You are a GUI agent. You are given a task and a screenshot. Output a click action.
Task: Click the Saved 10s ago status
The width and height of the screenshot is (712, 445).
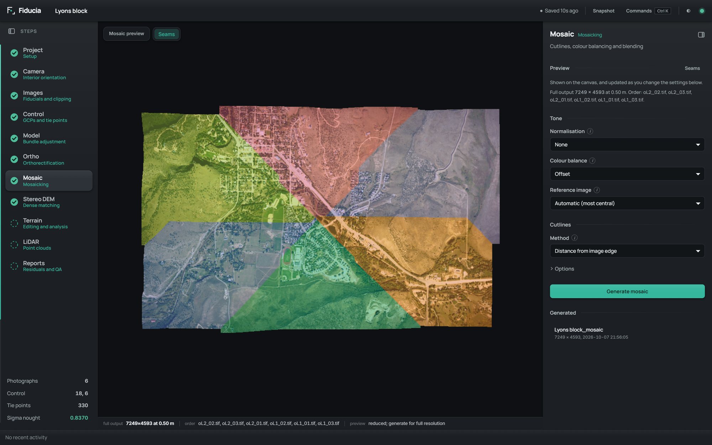tap(559, 11)
